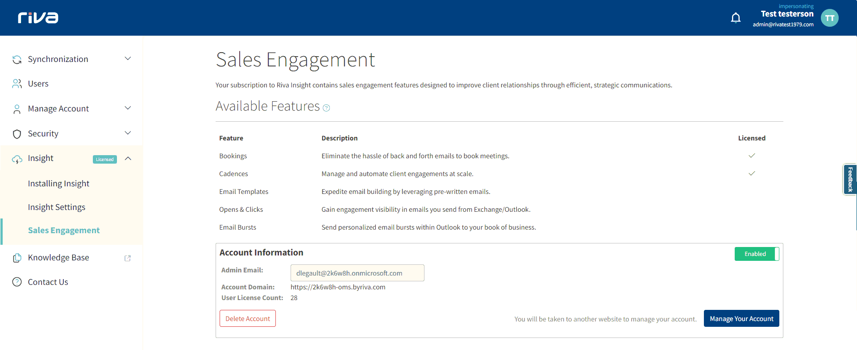Collapse the Insight section chevron
857x350 pixels.
pos(128,159)
